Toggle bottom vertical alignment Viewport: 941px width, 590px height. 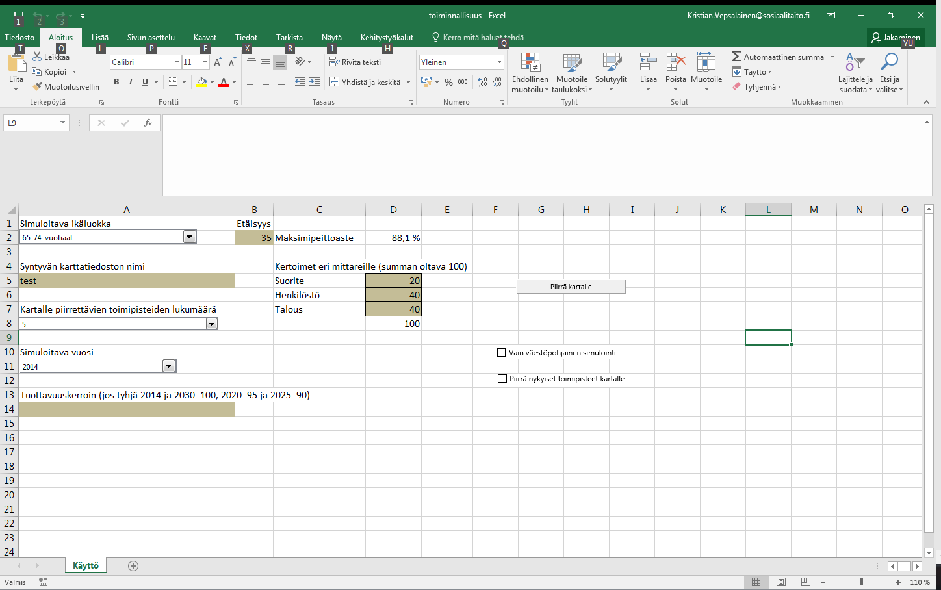280,62
